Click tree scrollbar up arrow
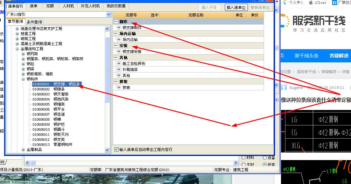This screenshot has width=351, height=184. pos(107,29)
